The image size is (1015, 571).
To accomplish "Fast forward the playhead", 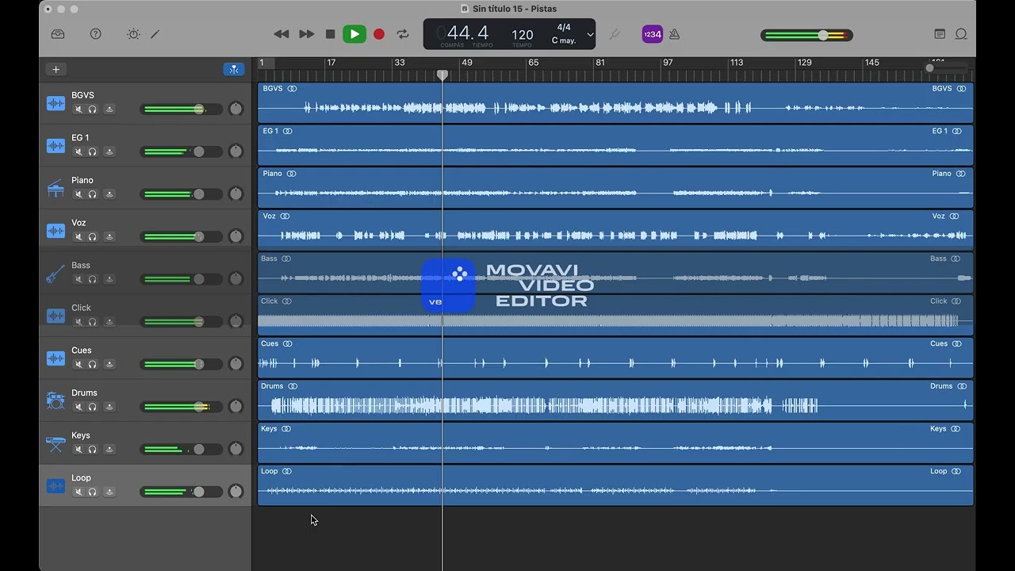I will (307, 34).
